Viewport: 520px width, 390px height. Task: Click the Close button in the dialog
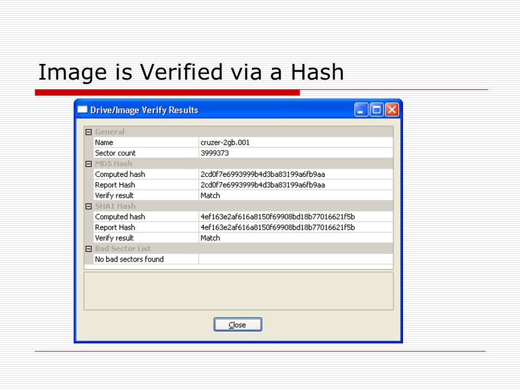[238, 324]
